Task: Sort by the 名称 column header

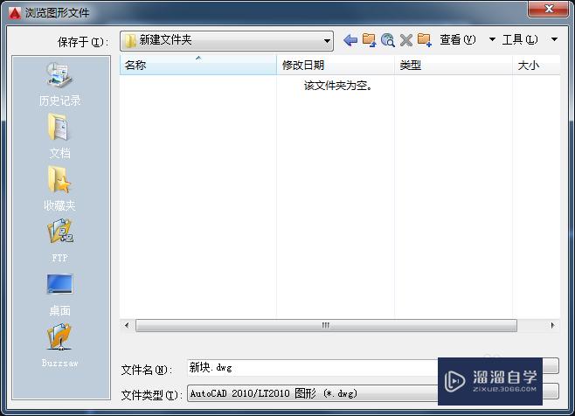Action: [198, 66]
